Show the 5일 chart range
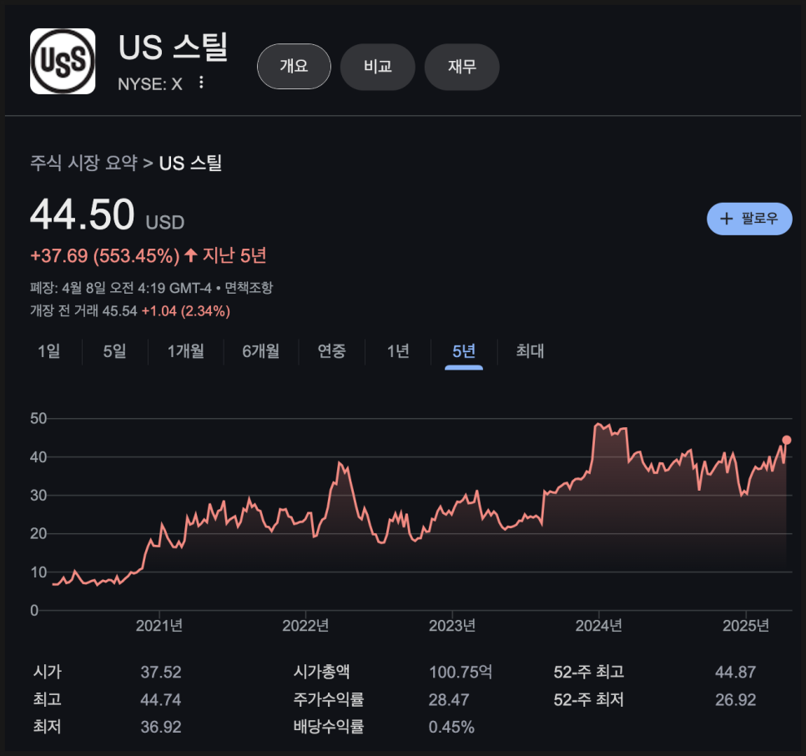This screenshot has height=756, width=806. coord(114,351)
